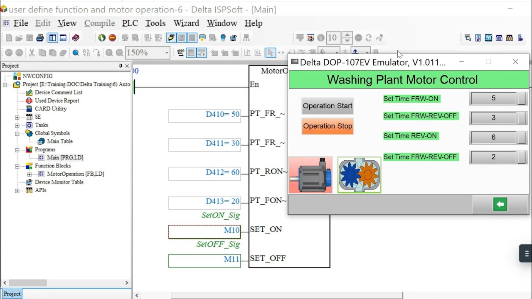The image size is (532, 299).
Task: Click the eye monitor icon in debug toolbar
Action: (310, 38)
